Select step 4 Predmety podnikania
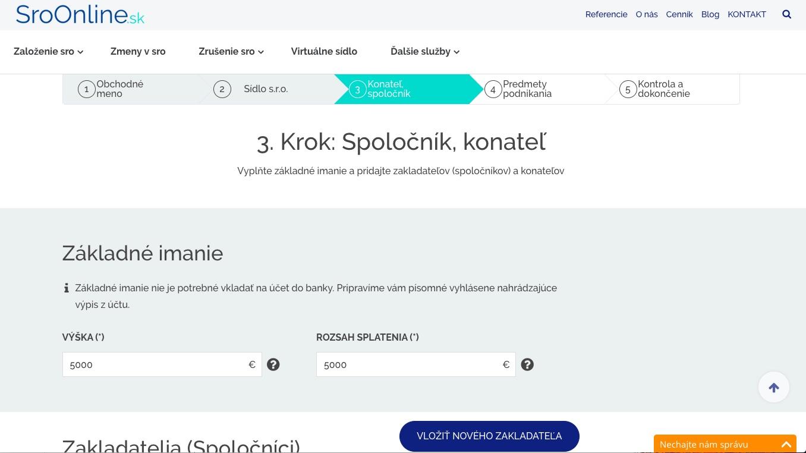Screen dimensions: 806x453 527,89
